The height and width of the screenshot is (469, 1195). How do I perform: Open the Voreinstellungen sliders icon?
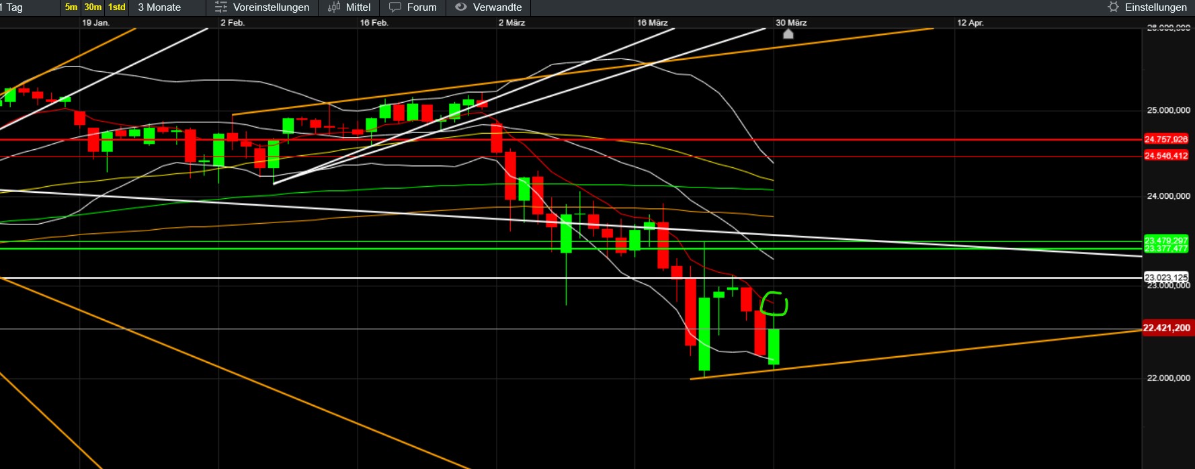(x=220, y=7)
